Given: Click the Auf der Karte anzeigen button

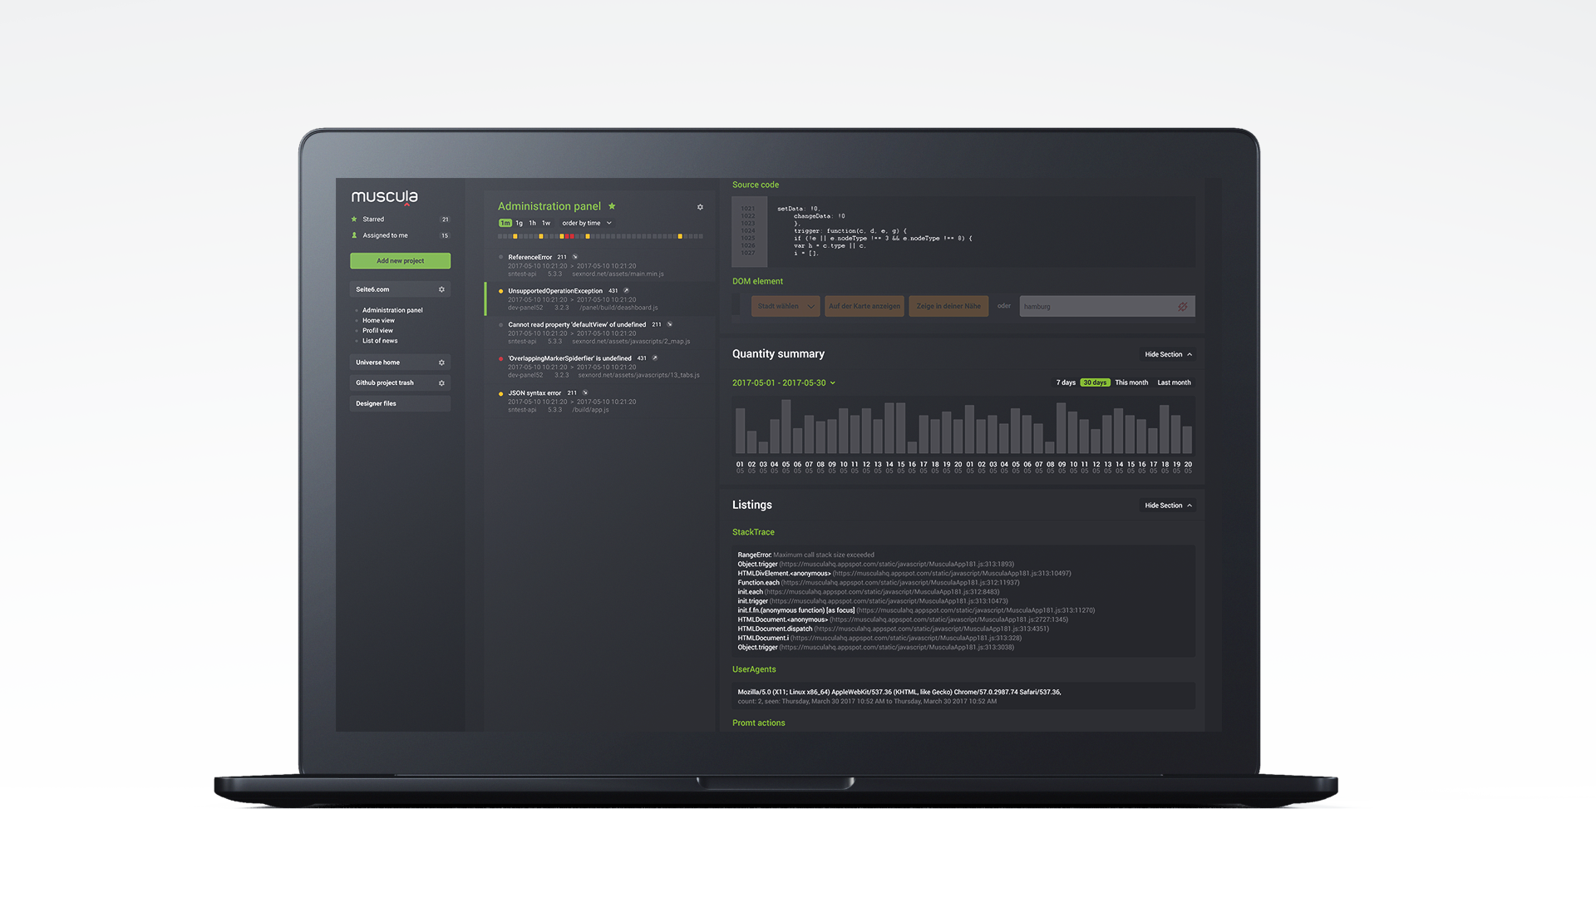Looking at the screenshot, I should pos(864,306).
